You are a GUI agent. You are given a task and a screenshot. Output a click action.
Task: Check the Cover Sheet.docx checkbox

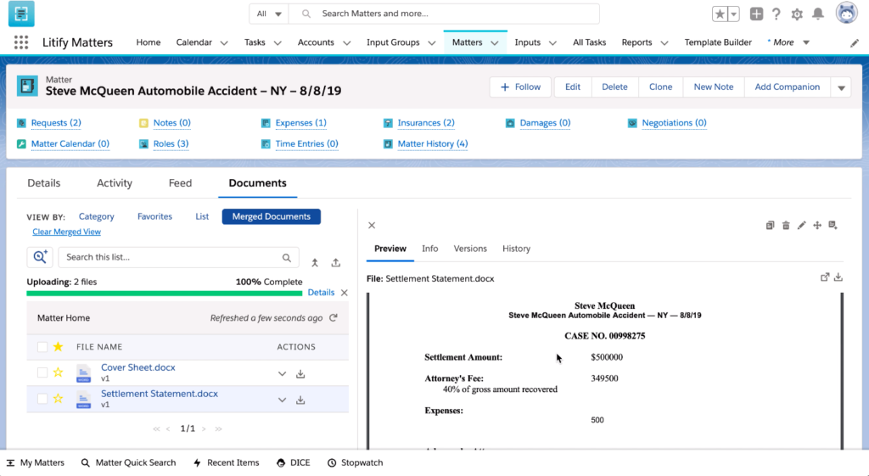coord(42,372)
